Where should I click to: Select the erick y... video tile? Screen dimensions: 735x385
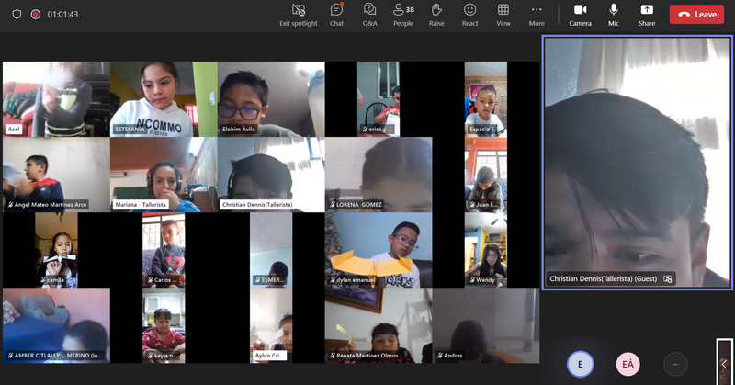tap(379, 99)
